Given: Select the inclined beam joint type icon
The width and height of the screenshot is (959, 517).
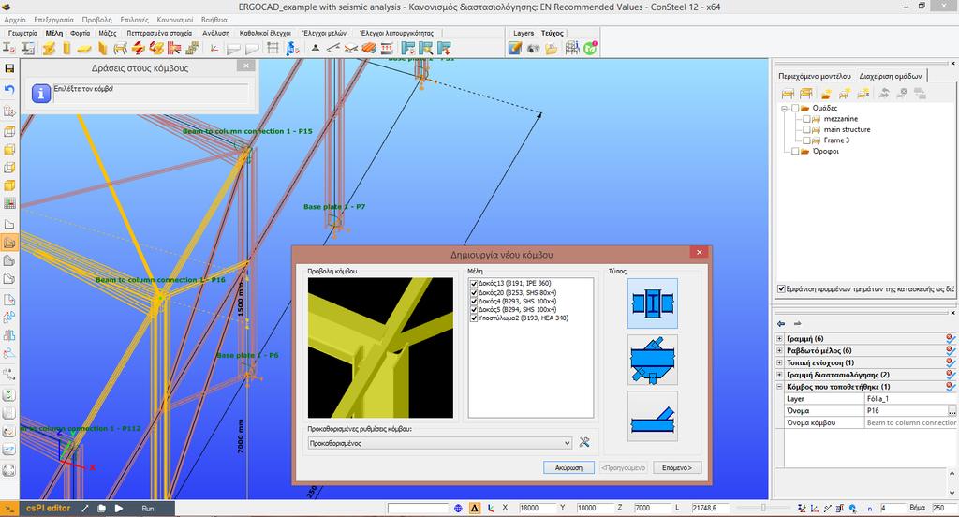Looking at the screenshot, I should click(653, 416).
